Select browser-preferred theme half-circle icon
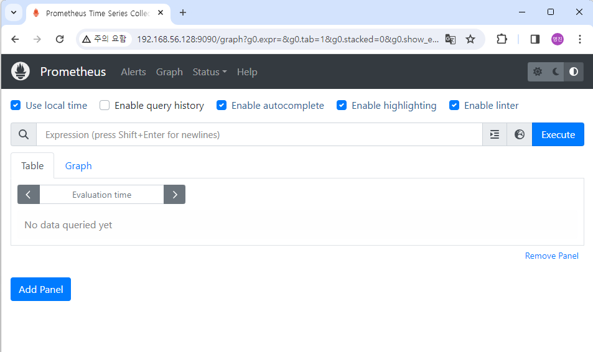 (x=574, y=72)
